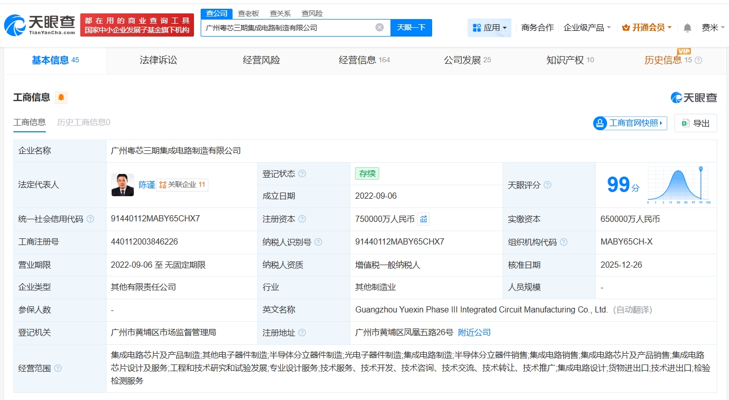This screenshot has width=729, height=400.
Task: Click help icon next to 统一社会信用代码
Action: point(91,219)
